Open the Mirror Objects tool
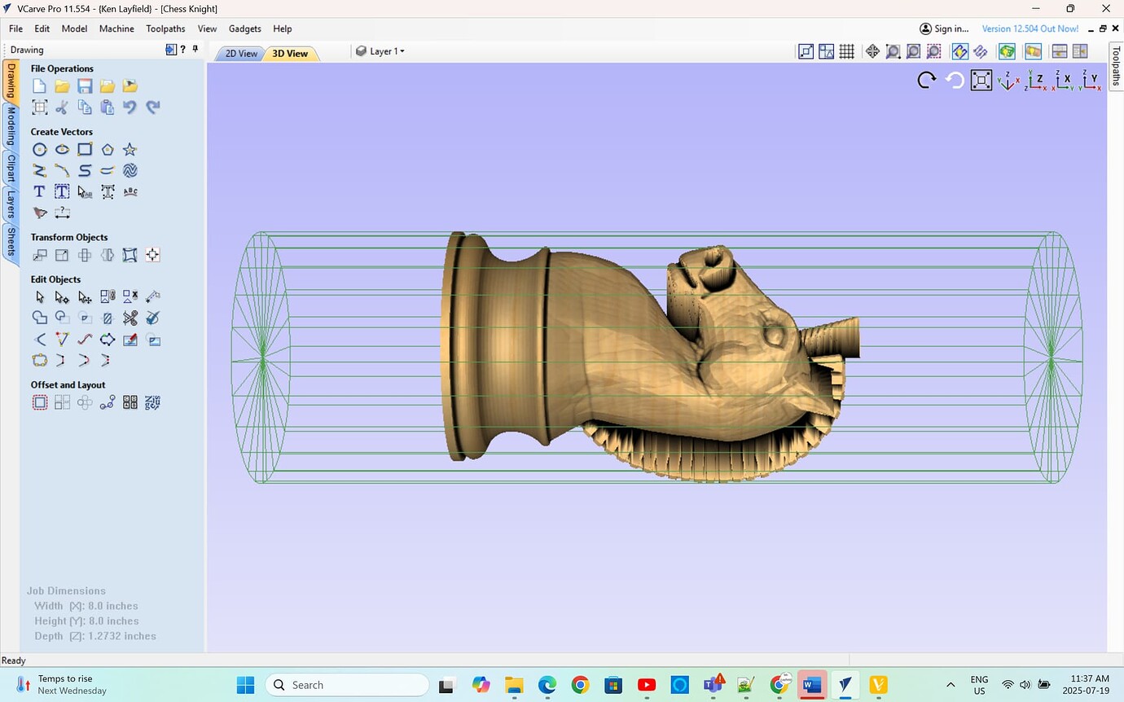This screenshot has height=702, width=1124. coord(107,255)
